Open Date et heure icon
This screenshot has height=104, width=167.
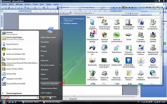[117, 48]
